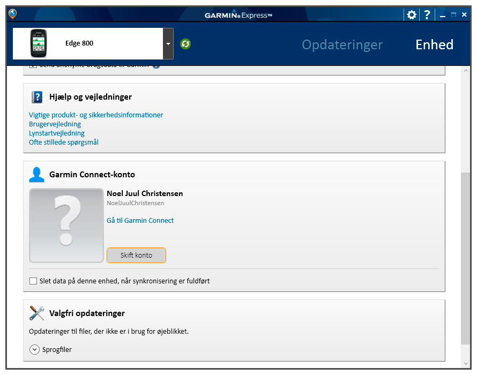The image size is (477, 375).
Task: Click the username NoelJuulChristensen
Action: coord(136,203)
